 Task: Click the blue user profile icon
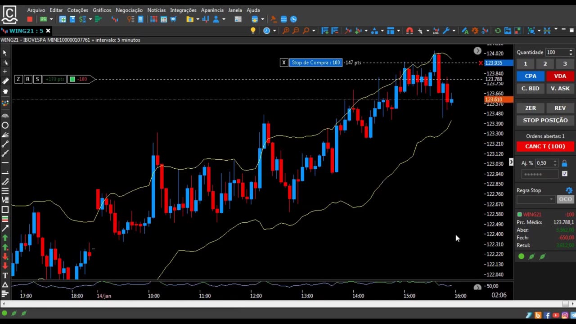click(216, 19)
